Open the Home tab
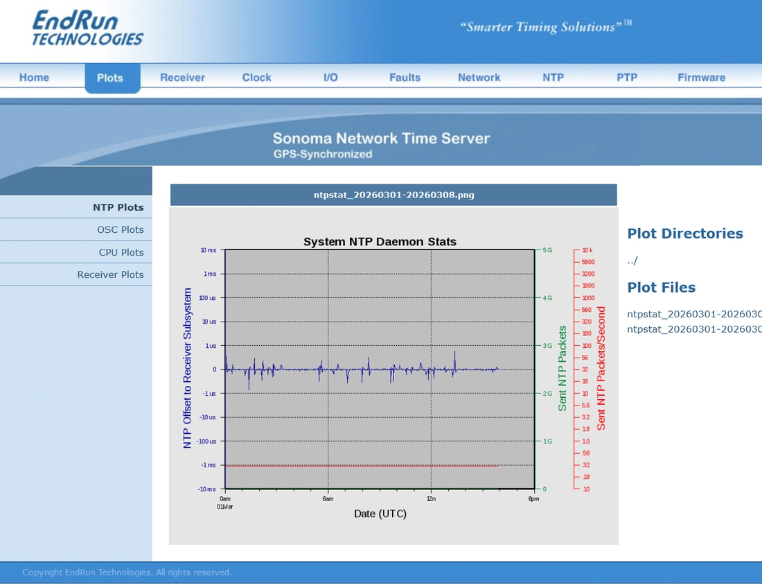762x587 pixels. [x=34, y=78]
